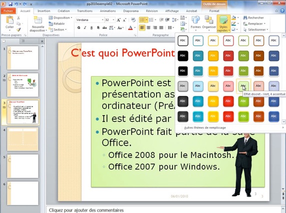Screen dimensions: 286x213
Task: Open the Verdana font name dropdown
Action: tap(102, 20)
